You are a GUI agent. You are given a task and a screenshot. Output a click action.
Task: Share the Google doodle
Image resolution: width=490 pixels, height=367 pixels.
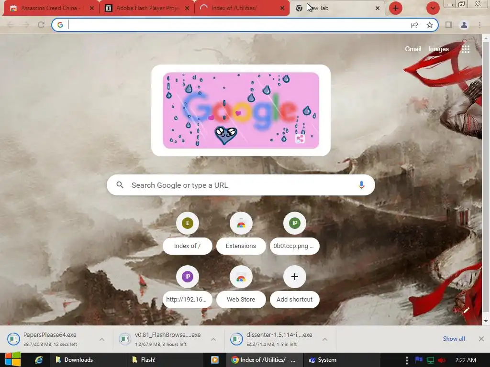(x=300, y=139)
